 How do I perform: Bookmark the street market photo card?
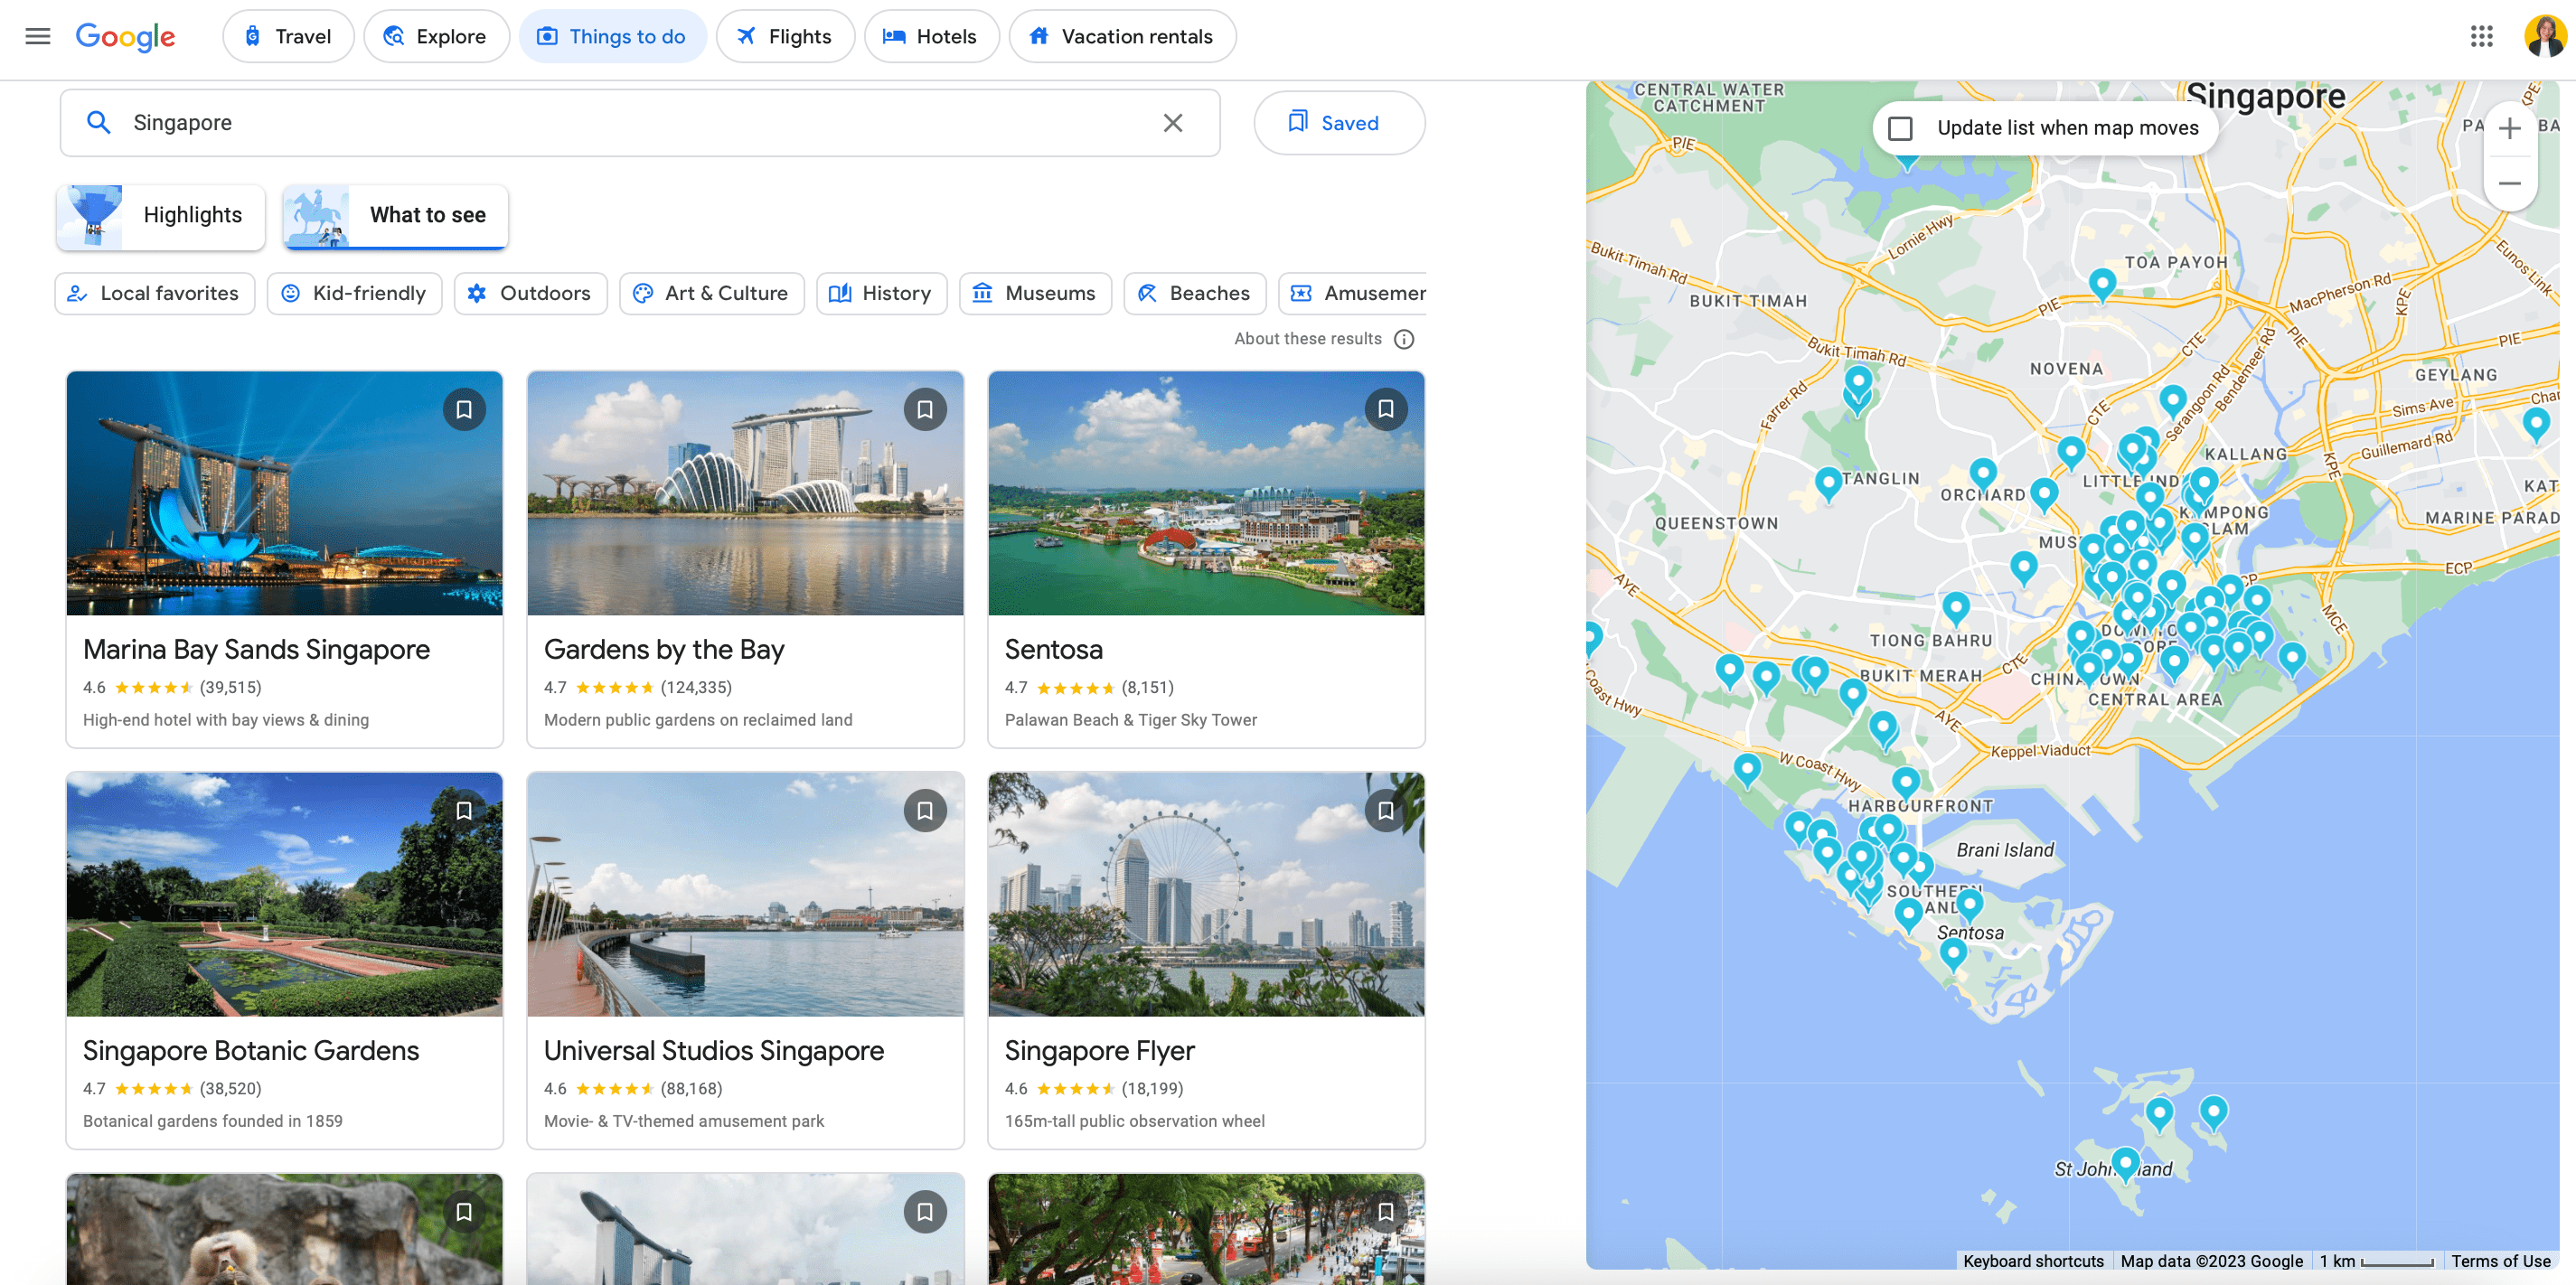1386,1212
